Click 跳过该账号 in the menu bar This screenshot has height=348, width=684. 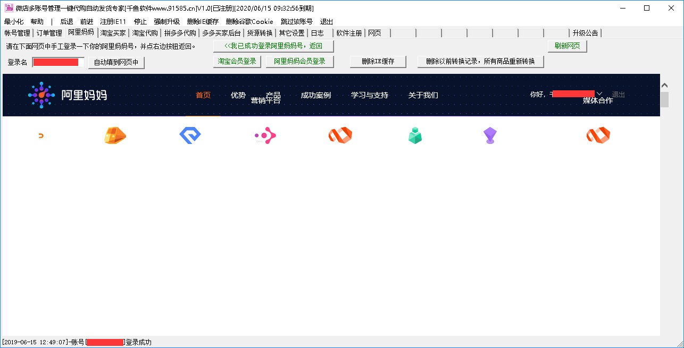pyautogui.click(x=297, y=22)
